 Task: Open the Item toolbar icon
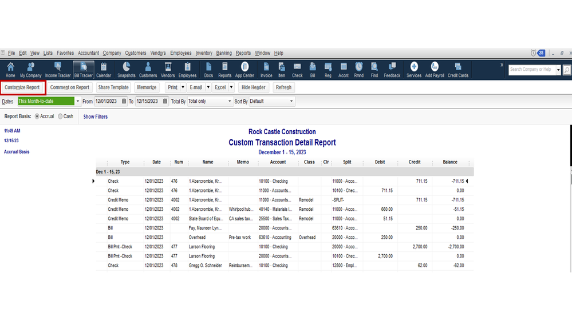pyautogui.click(x=282, y=70)
